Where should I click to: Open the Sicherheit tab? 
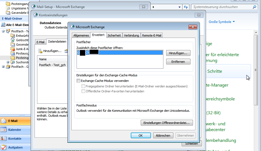[114, 35]
